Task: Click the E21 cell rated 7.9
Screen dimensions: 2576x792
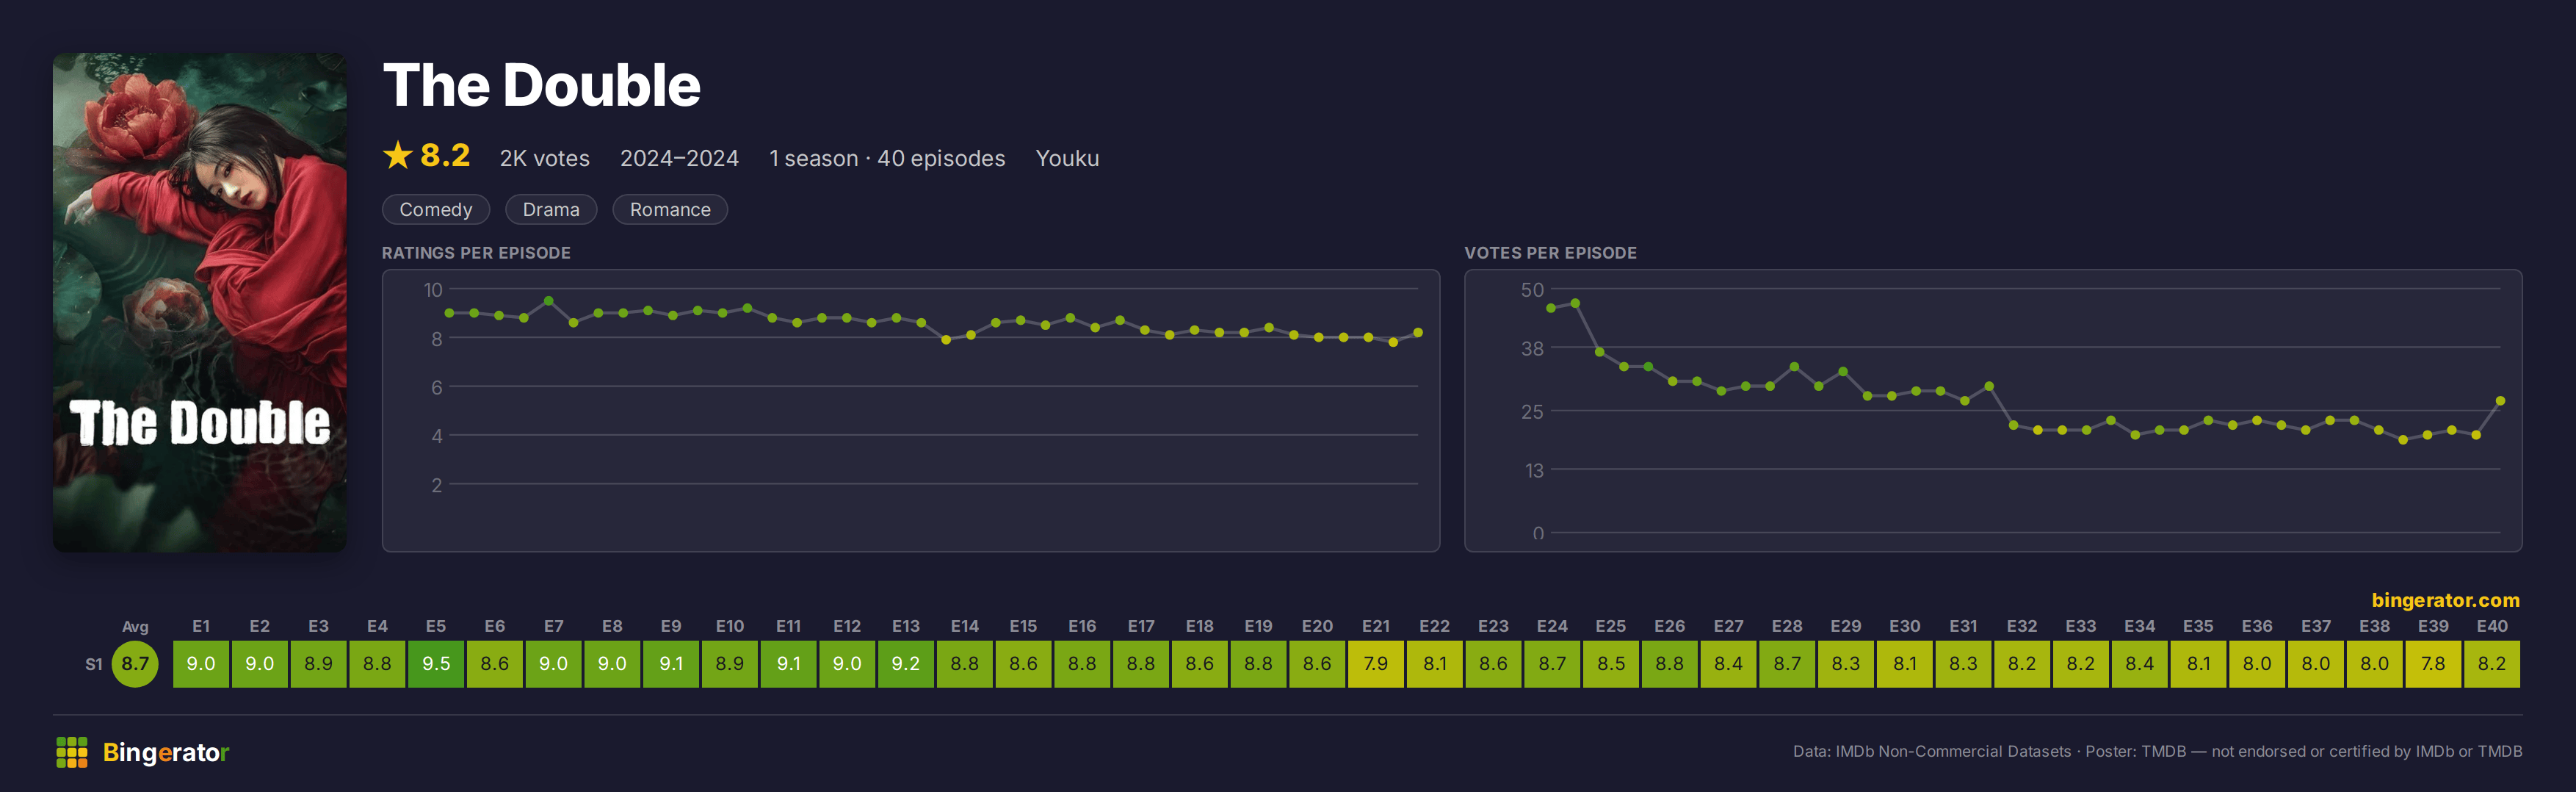Action: 1376,663
